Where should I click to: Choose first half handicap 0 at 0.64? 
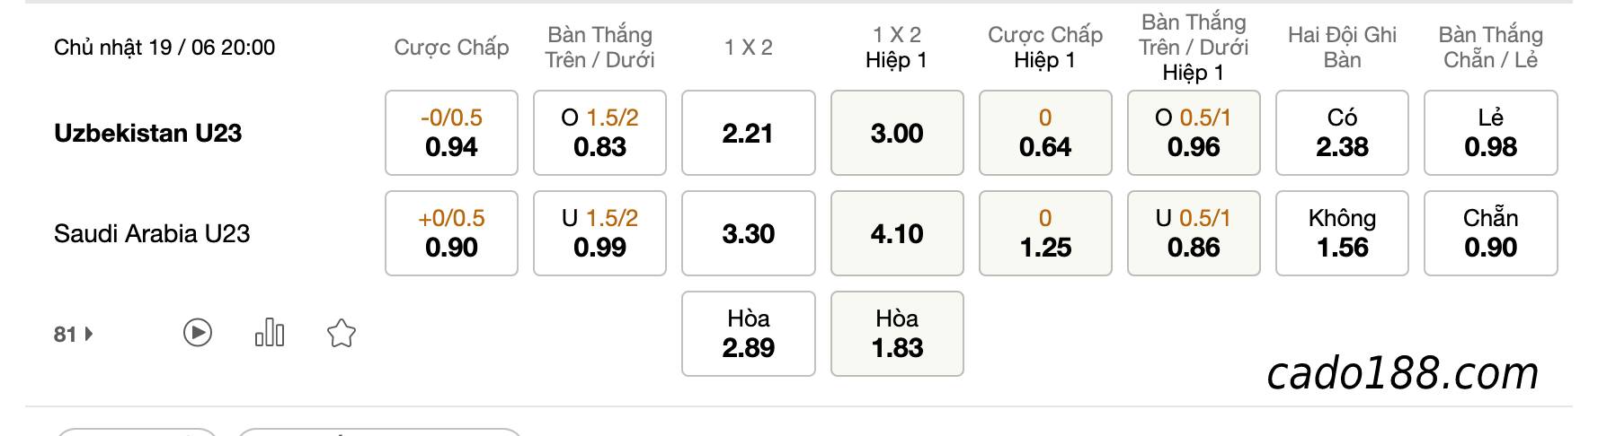click(1045, 133)
